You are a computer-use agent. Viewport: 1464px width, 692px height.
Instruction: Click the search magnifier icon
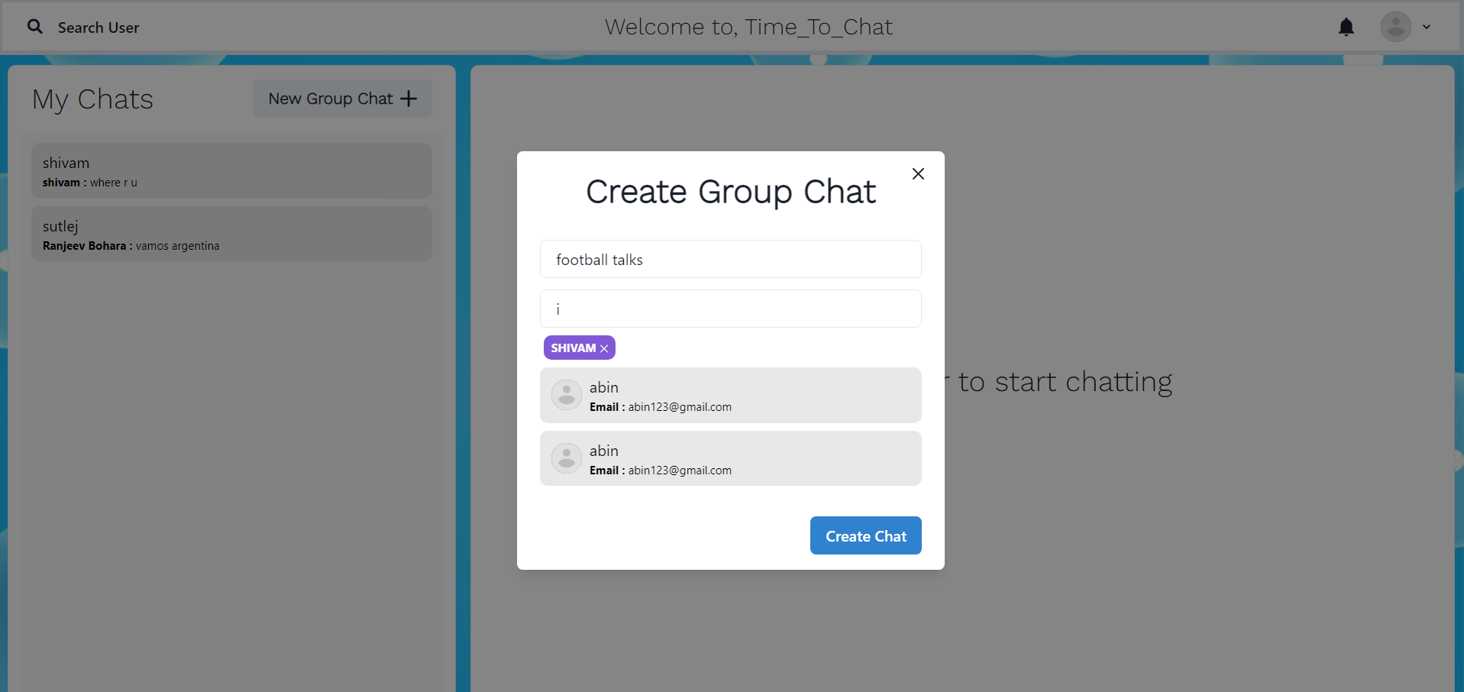point(35,26)
